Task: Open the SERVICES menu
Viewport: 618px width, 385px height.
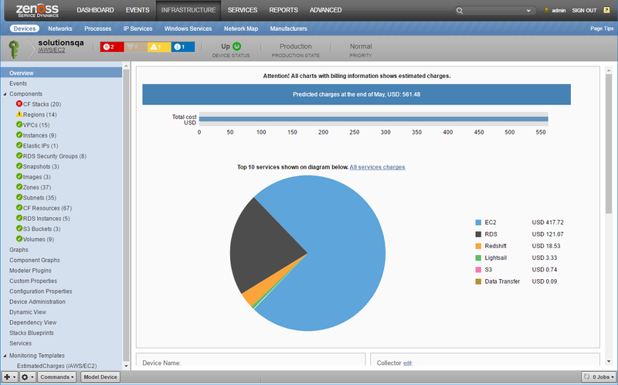Action: coord(243,10)
